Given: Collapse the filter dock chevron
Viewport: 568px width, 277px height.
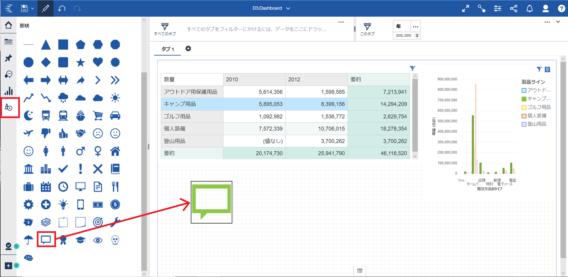Looking at the screenshot, I should [558, 22].
